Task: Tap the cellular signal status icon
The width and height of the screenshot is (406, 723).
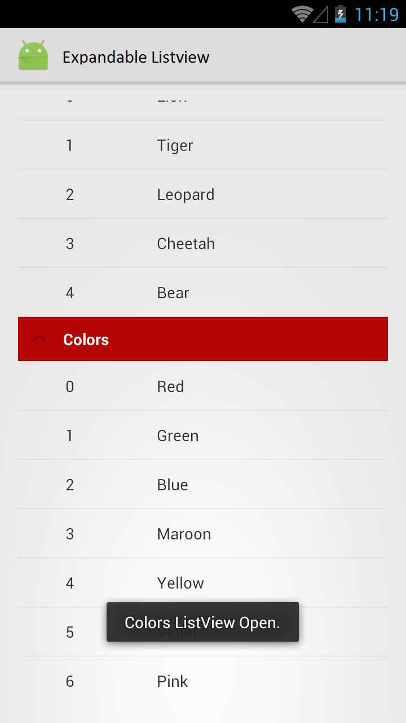Action: click(321, 15)
